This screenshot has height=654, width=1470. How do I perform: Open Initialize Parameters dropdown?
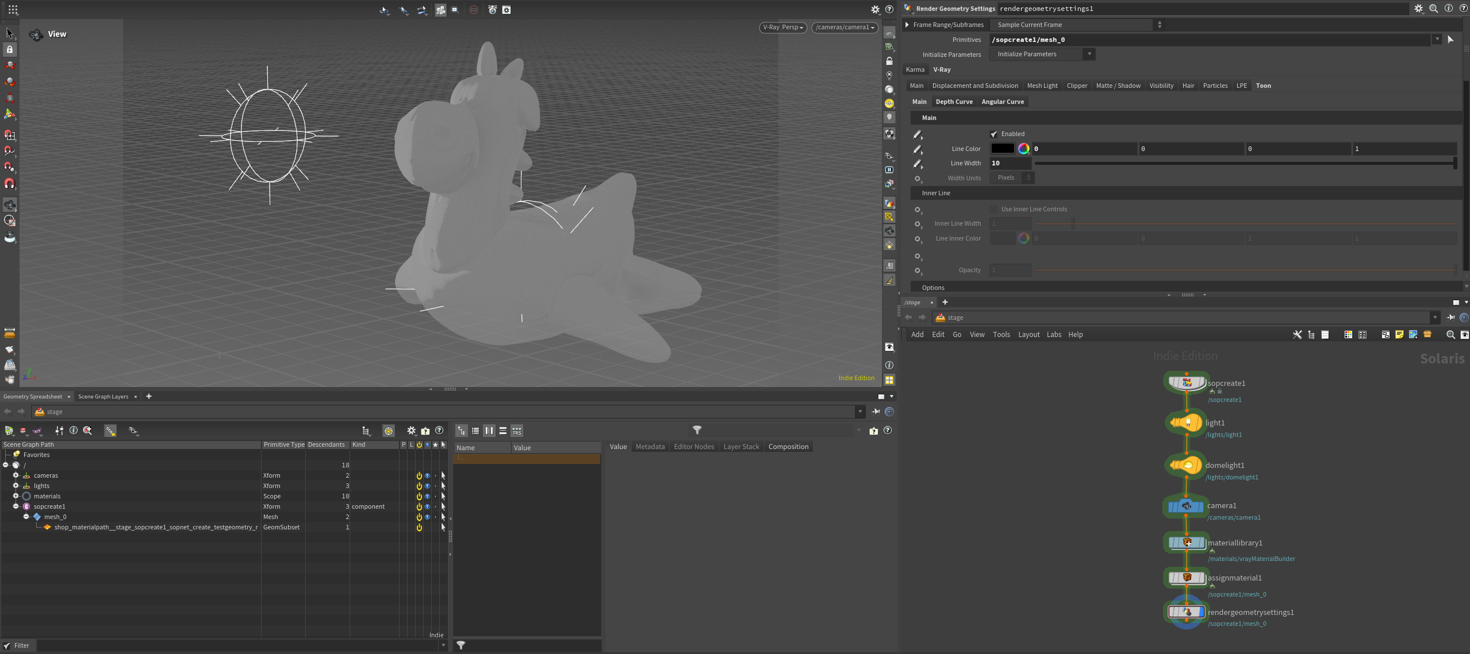(1042, 54)
